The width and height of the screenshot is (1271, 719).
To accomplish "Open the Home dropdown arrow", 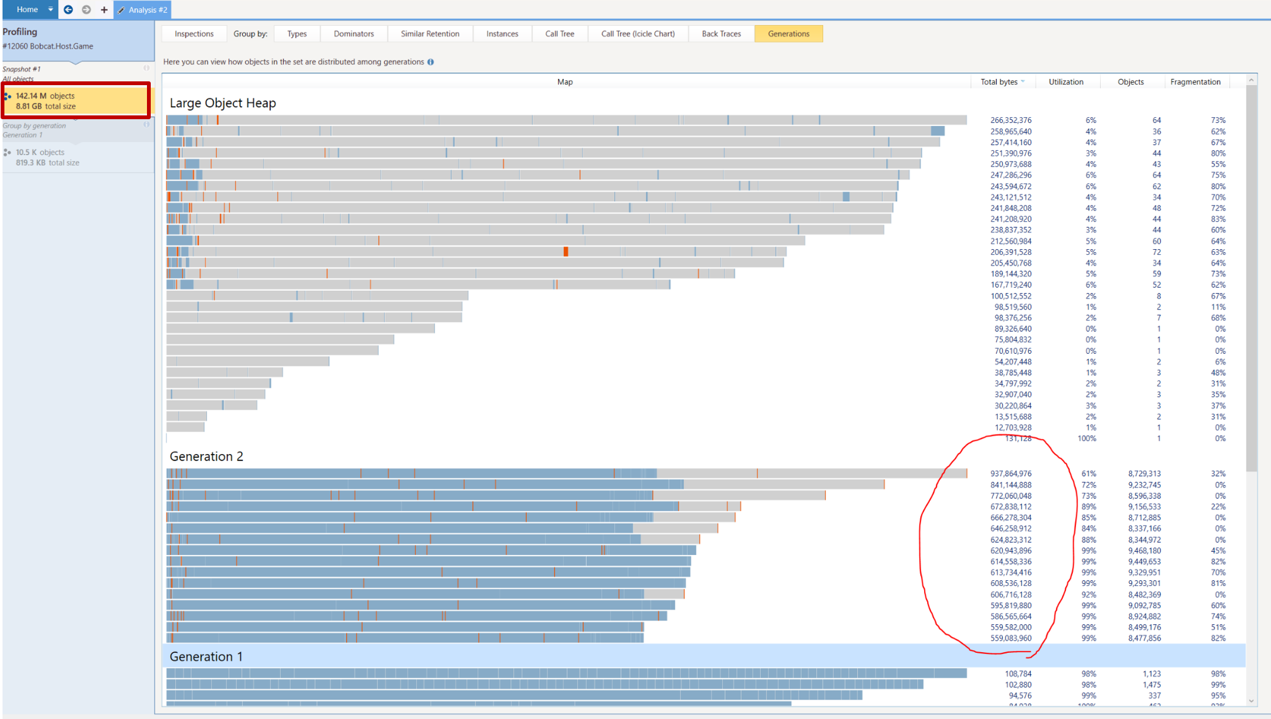I will (x=50, y=9).
